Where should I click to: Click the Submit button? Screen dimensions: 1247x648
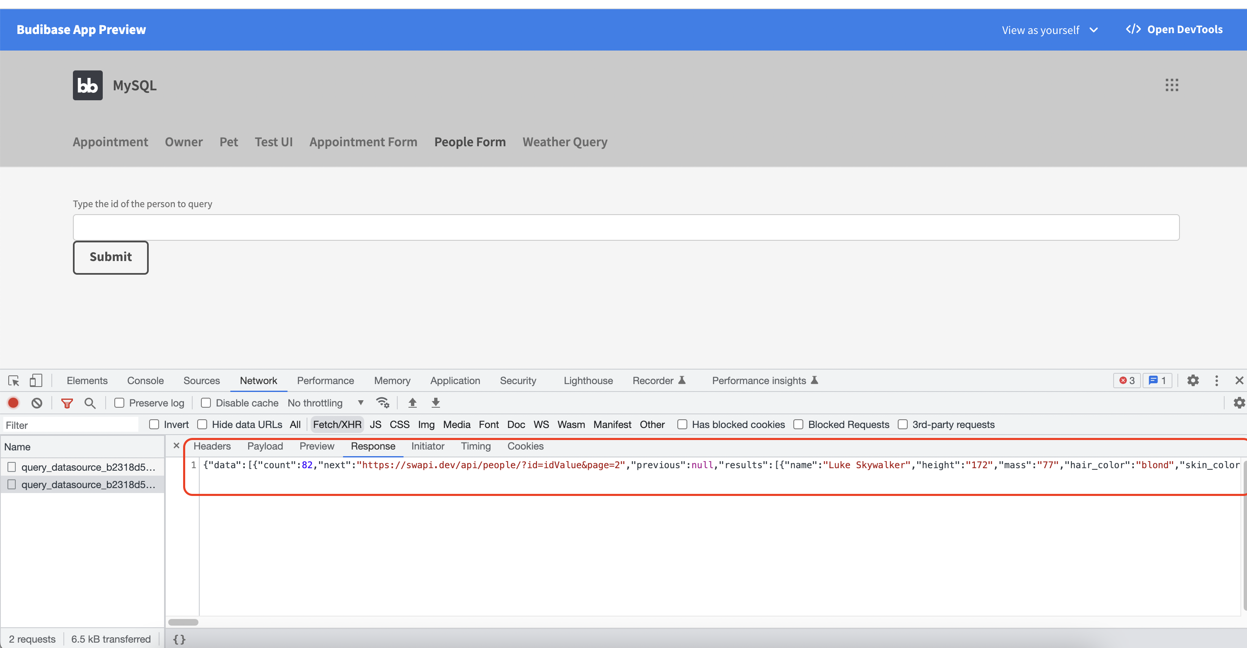110,257
